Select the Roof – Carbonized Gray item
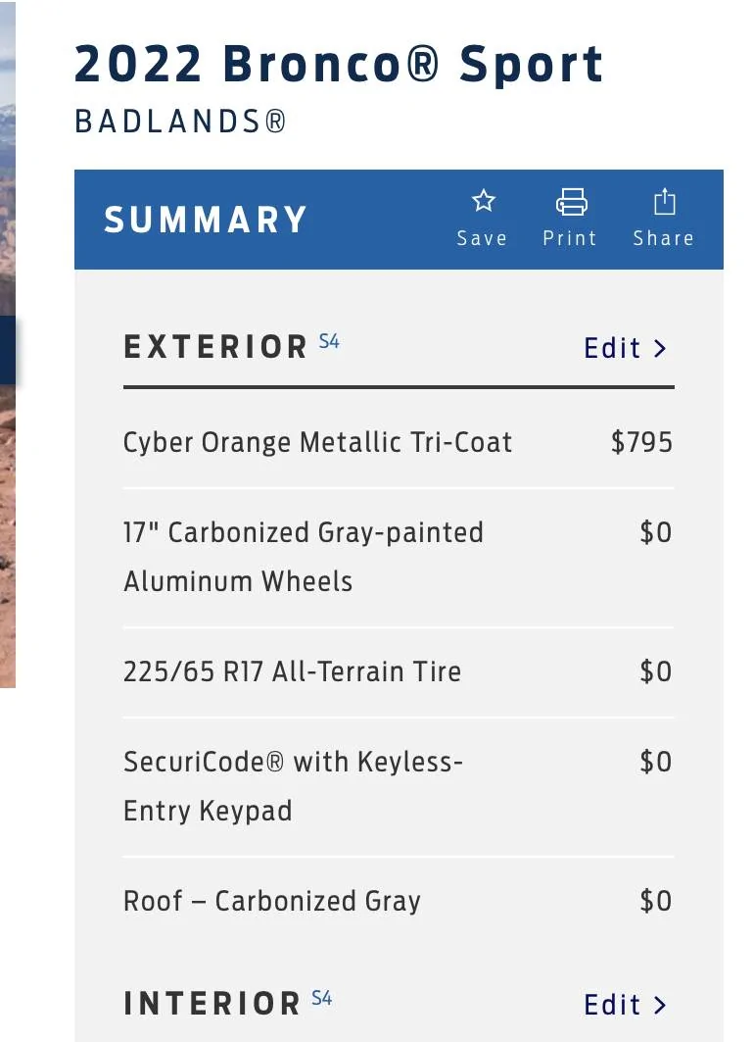The width and height of the screenshot is (753, 1042). 271,901
